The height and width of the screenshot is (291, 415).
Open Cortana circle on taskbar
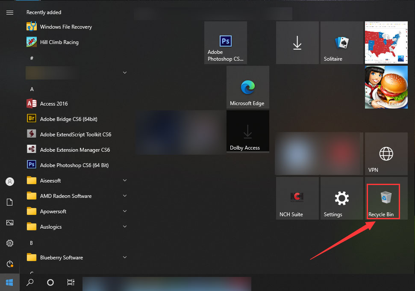click(x=50, y=282)
